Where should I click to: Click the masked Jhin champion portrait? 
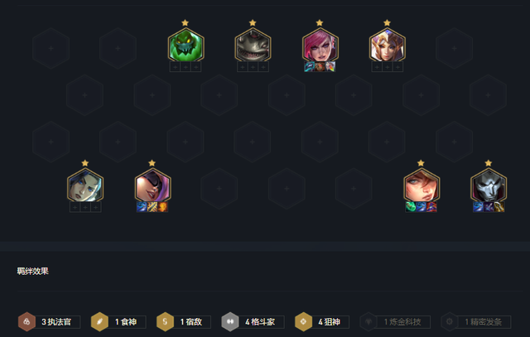[488, 186]
